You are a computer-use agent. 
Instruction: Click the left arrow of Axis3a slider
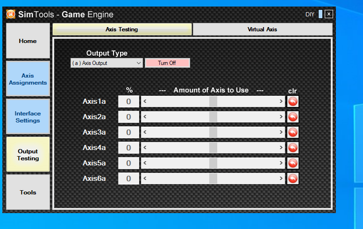tap(145, 132)
